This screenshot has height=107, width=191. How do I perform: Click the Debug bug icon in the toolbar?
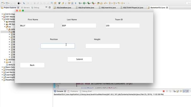[80, 3]
